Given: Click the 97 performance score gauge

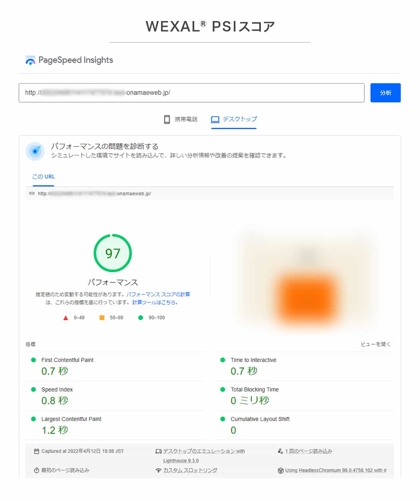Looking at the screenshot, I should point(113,253).
